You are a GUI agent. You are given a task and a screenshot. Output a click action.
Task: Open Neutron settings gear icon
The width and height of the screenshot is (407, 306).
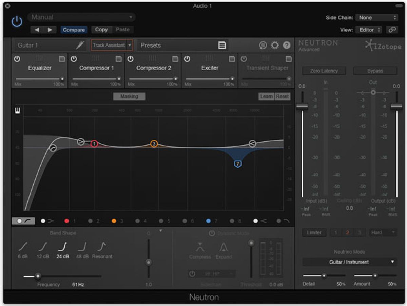tap(275, 45)
